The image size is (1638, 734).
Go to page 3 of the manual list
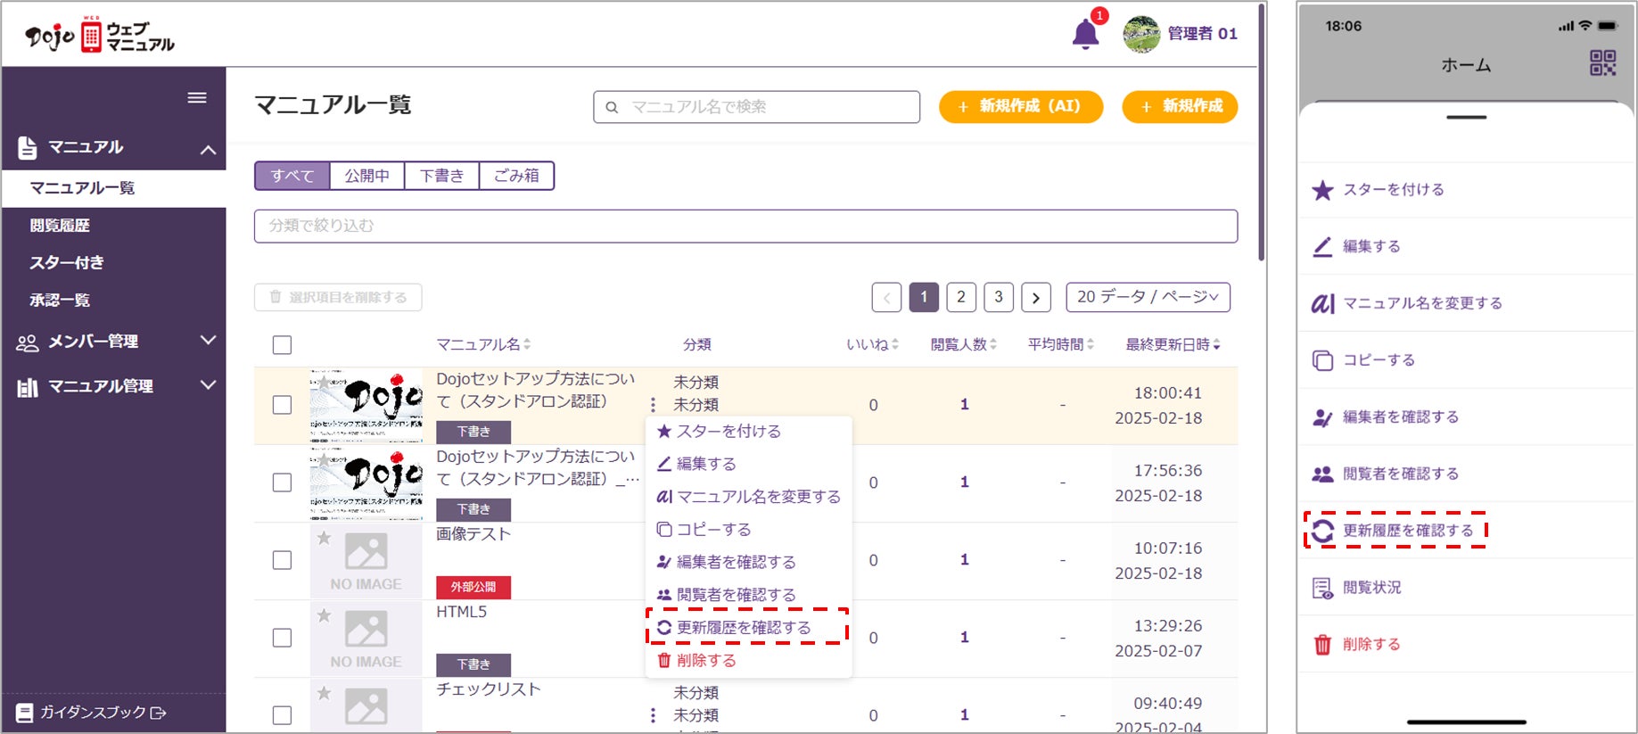coord(999,297)
